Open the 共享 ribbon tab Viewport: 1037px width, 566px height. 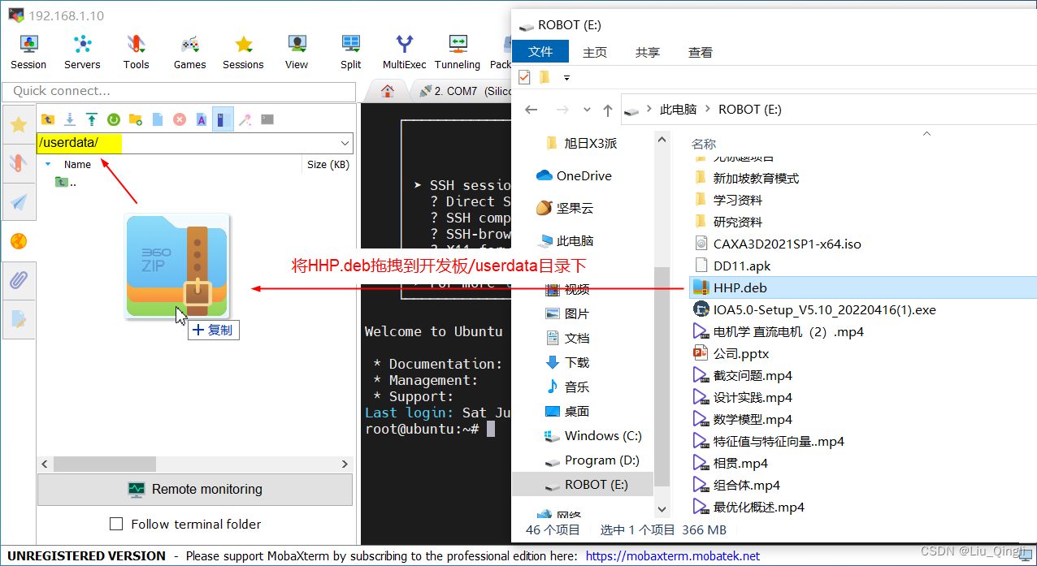[x=648, y=52]
